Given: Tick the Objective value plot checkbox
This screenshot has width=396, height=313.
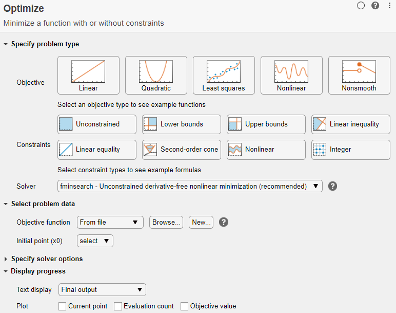Looking at the screenshot, I should [185, 306].
